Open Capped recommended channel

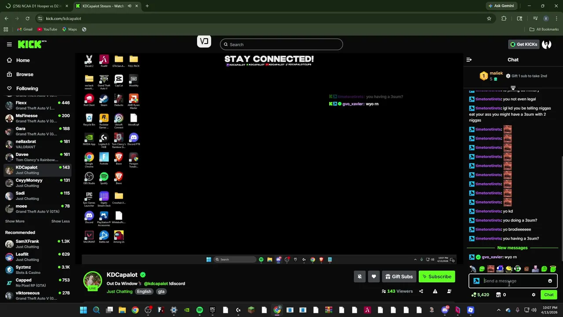(37, 282)
